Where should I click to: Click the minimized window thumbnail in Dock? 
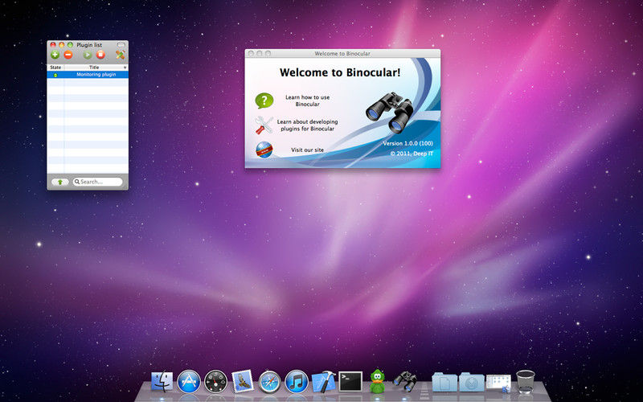[x=498, y=383]
